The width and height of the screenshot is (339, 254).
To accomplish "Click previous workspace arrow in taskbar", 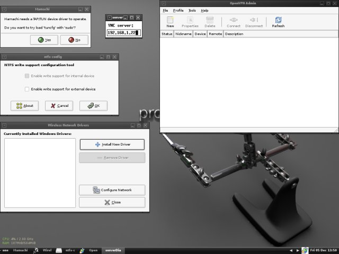I will point(291,250).
